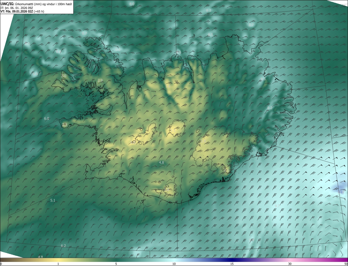Viewport: 348px width, 266px height.
Task: Click the '5.1' value label
Action: 53,200
